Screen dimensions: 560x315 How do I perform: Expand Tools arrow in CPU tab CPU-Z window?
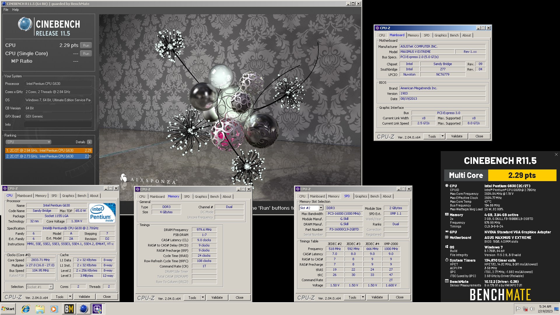(70, 297)
